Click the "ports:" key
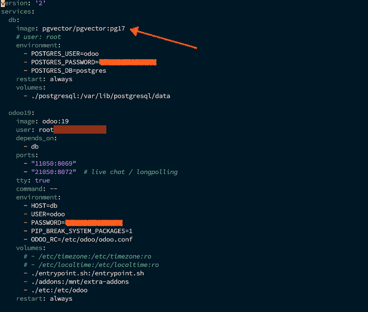This screenshot has width=368, height=312. (27, 155)
